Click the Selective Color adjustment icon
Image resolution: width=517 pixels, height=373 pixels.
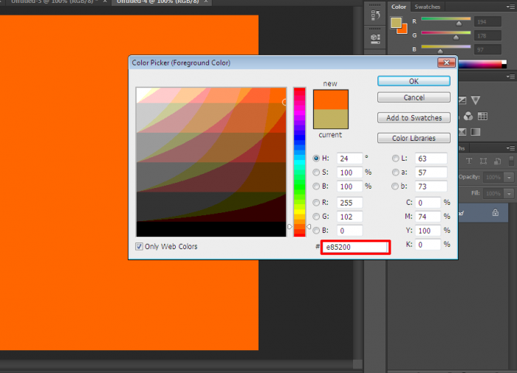[462, 132]
